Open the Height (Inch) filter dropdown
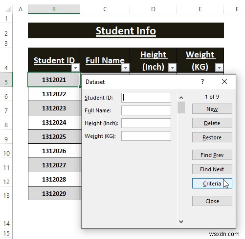Screen dimensions: 245x239 point(172,67)
